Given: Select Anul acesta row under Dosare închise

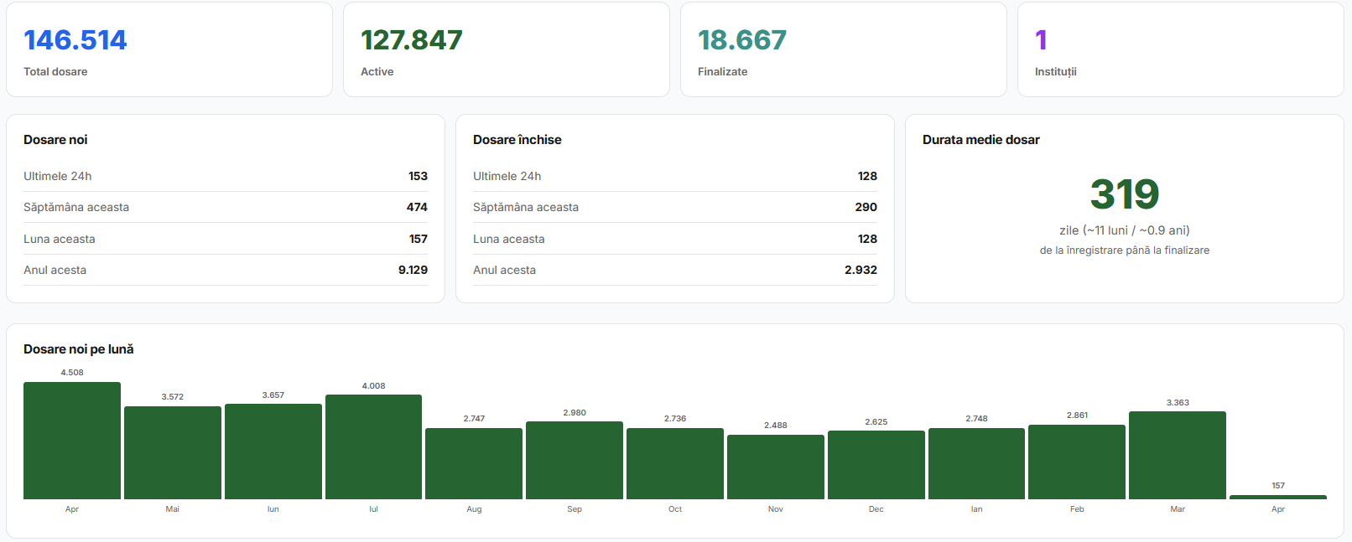Looking at the screenshot, I should click(x=675, y=270).
